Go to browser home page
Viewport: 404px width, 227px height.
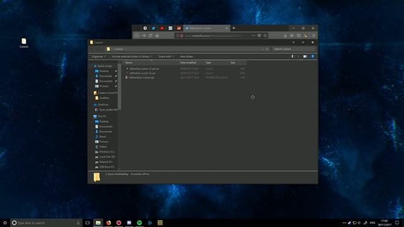[x=157, y=35]
